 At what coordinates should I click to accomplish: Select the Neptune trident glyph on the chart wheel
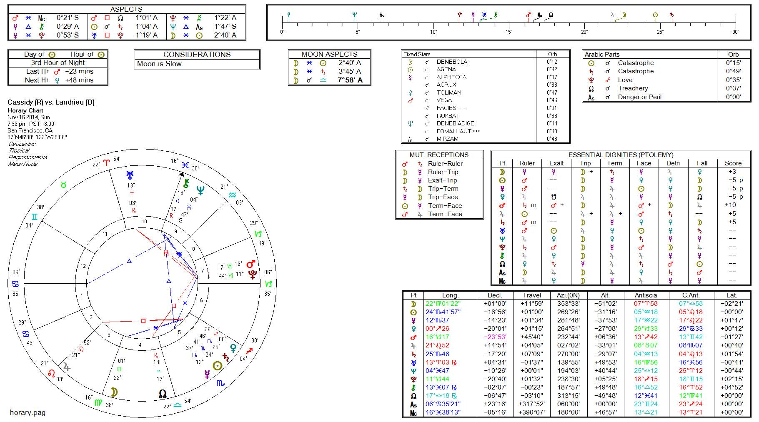pyautogui.click(x=201, y=190)
